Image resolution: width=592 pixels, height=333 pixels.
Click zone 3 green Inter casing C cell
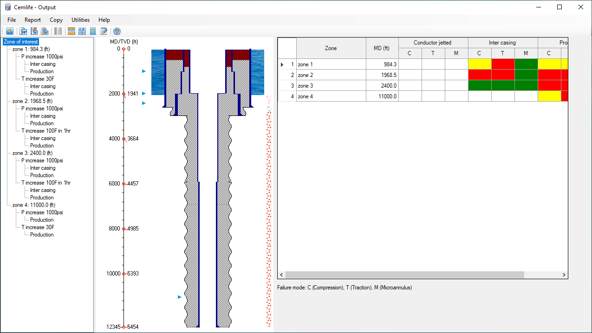[479, 86]
